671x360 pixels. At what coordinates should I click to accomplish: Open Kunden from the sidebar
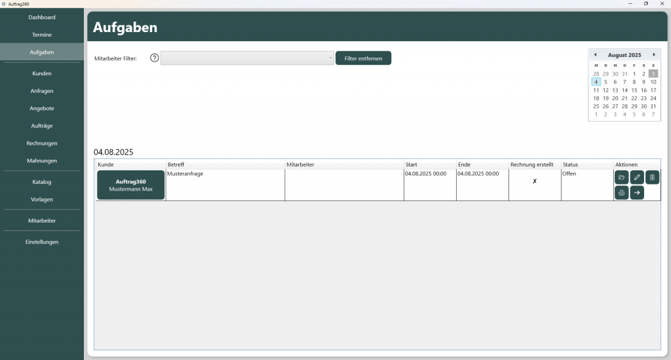pyautogui.click(x=42, y=74)
